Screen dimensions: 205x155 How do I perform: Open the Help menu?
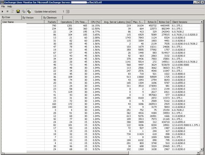point(10,7)
